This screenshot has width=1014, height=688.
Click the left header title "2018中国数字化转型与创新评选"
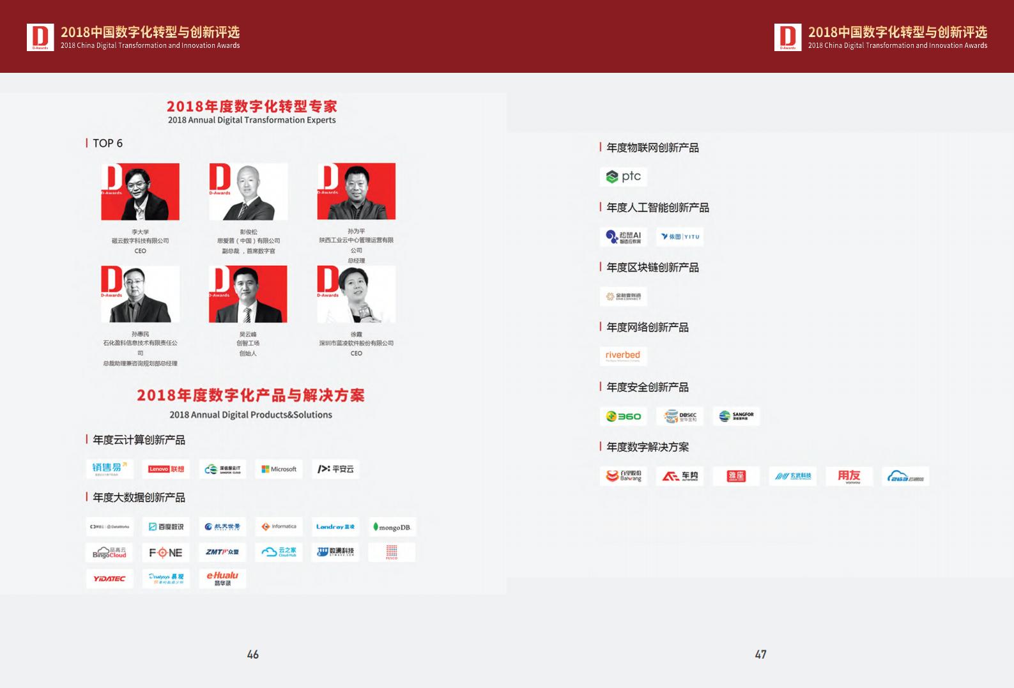click(150, 32)
